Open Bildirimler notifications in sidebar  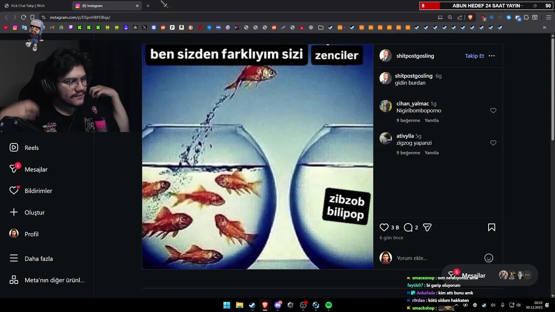click(30, 191)
